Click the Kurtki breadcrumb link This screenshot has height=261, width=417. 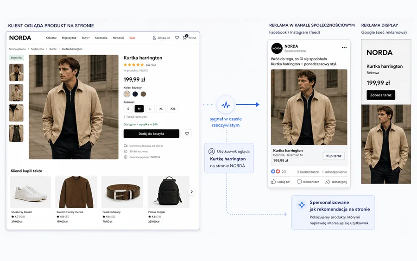(53, 49)
